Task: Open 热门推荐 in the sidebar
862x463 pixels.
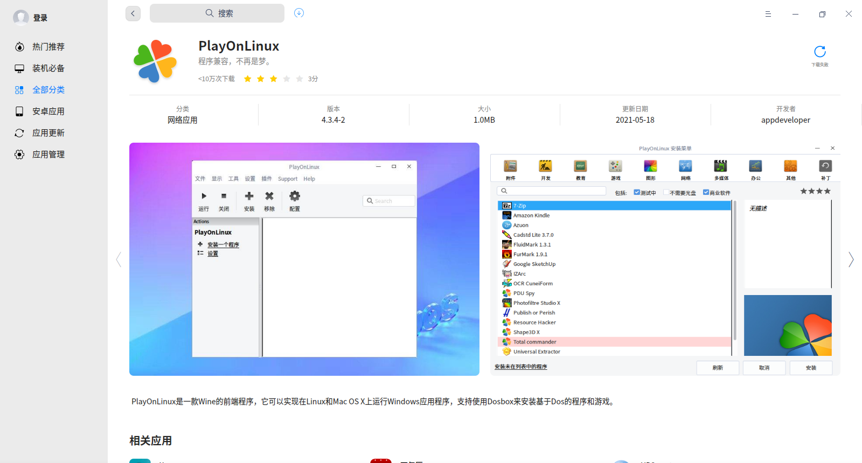Action: pyautogui.click(x=48, y=47)
